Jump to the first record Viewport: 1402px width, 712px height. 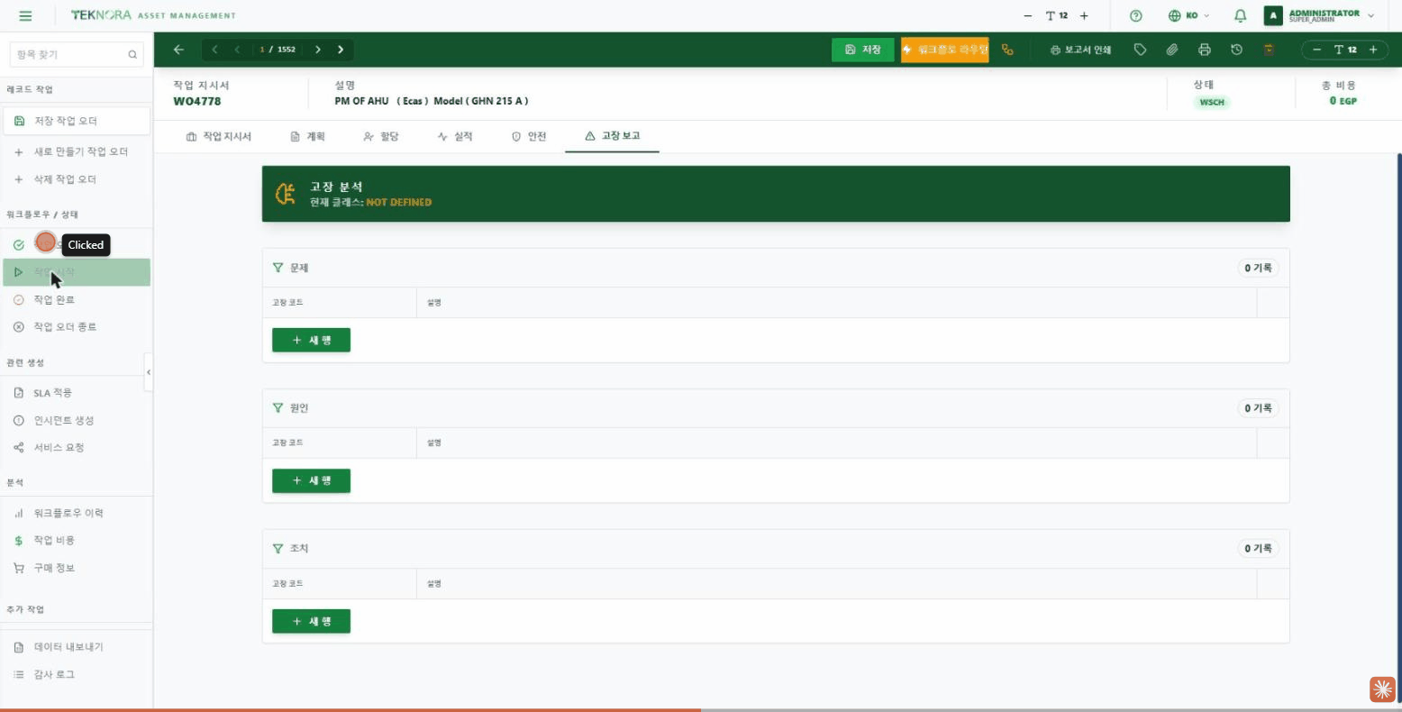214,50
